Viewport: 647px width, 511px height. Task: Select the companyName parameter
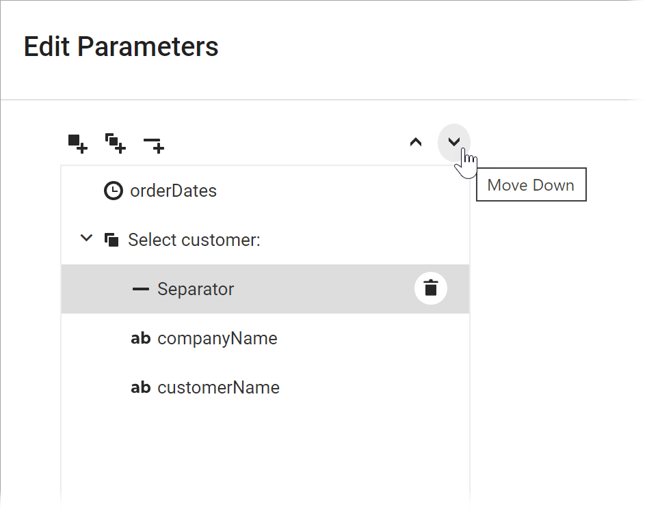coord(217,338)
